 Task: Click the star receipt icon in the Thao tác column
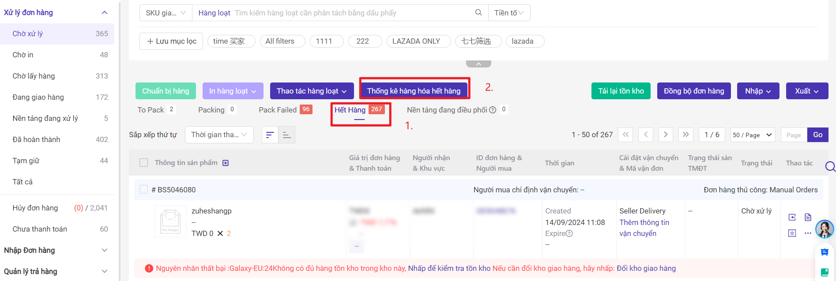click(x=792, y=233)
